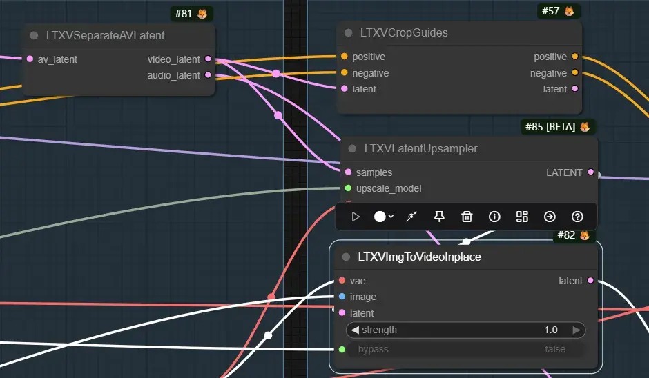Click the LATENT output socket on LTXVLatentUpsampler
The height and width of the screenshot is (378, 649).
[x=590, y=172]
